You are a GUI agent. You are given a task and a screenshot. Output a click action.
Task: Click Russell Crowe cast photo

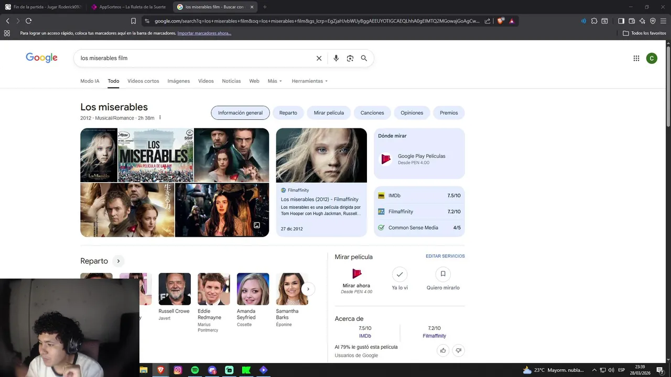coord(175,289)
